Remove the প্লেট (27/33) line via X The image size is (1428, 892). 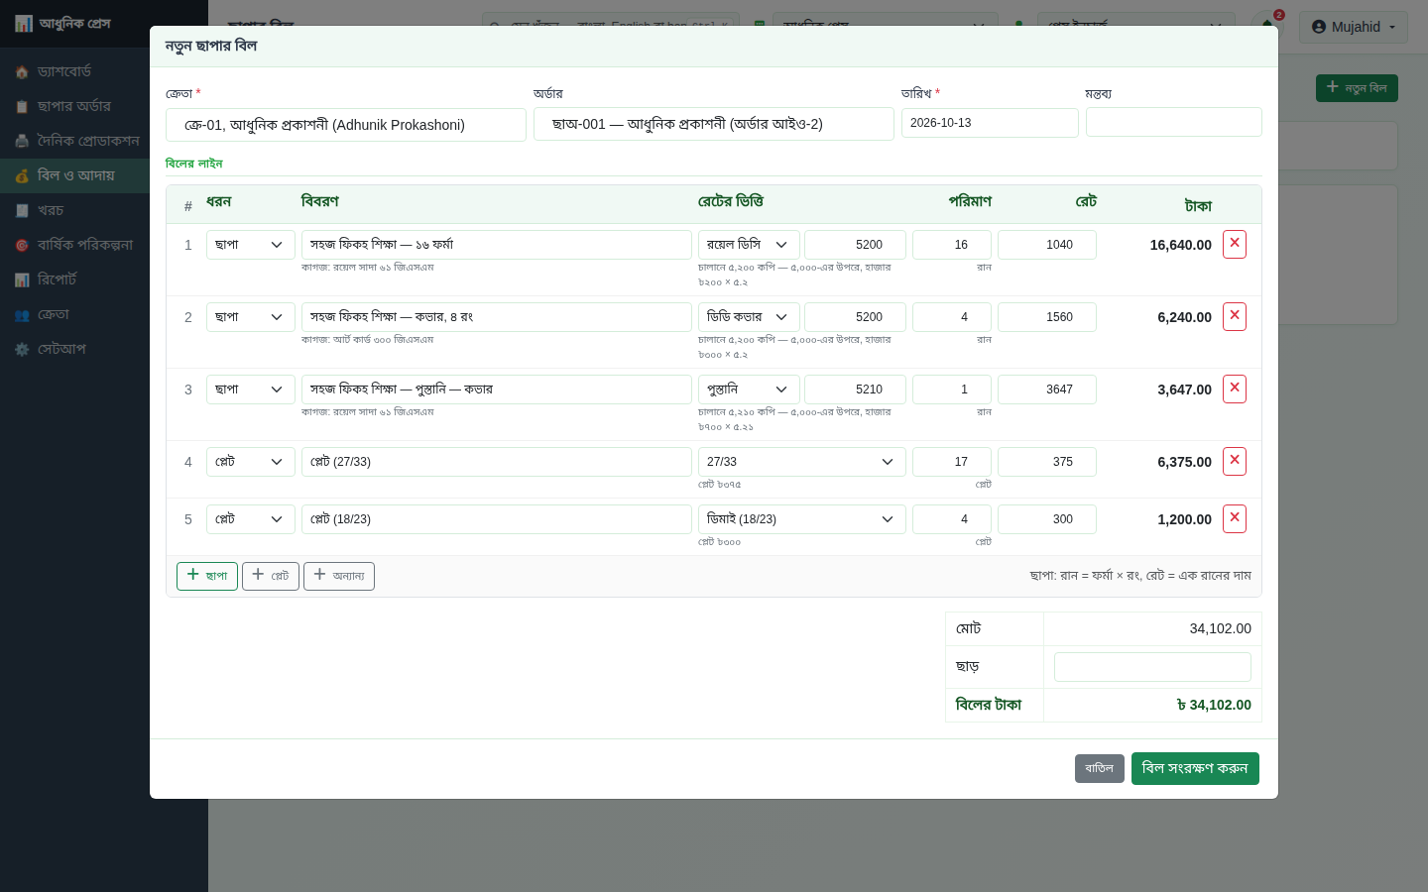pos(1235,461)
